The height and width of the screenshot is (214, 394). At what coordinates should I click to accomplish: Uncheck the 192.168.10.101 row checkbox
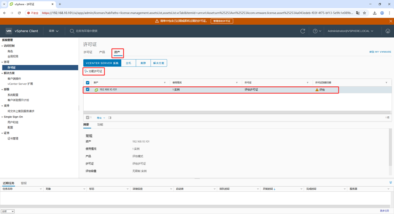click(x=88, y=90)
